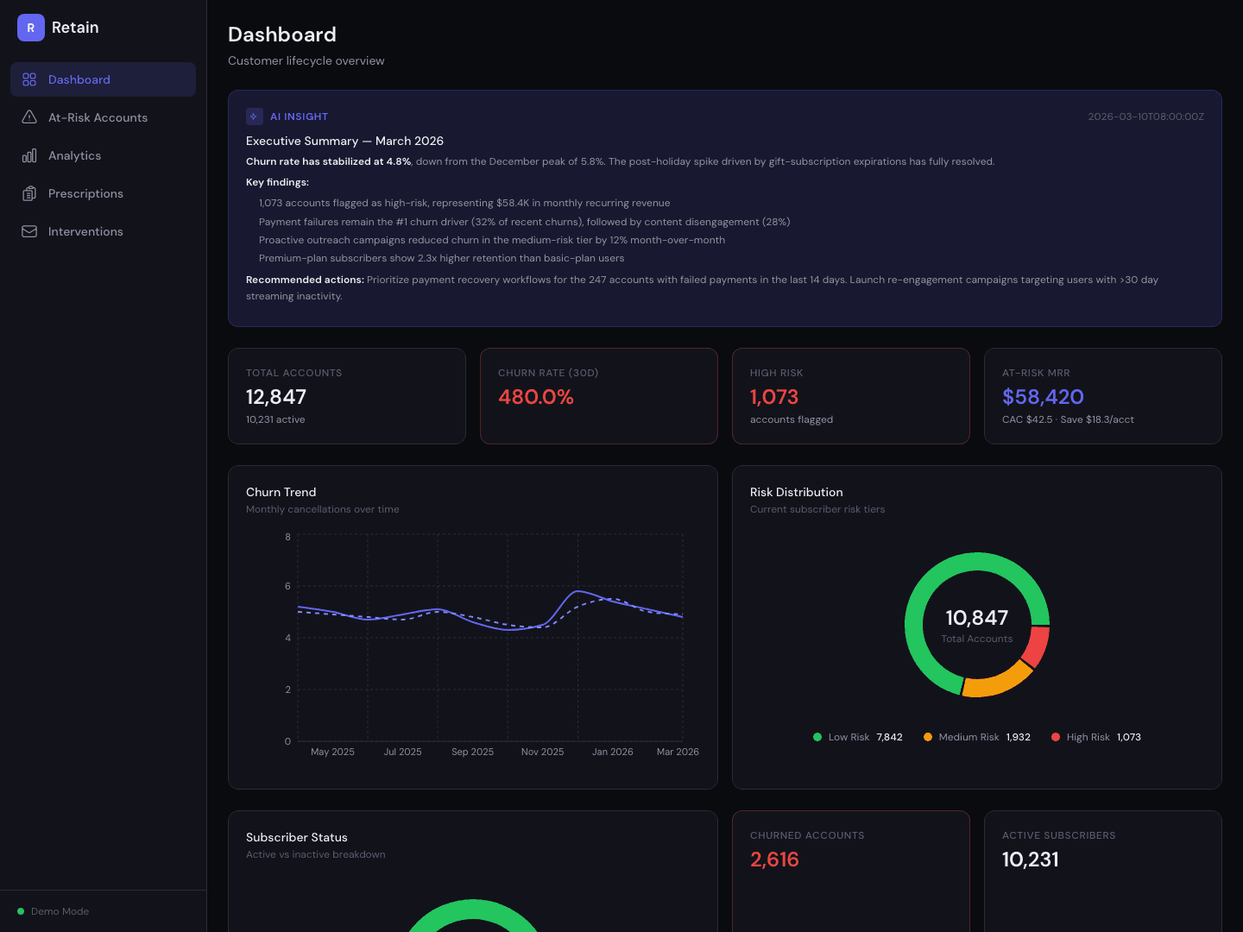Click the Interventions envelope icon
The height and width of the screenshot is (932, 1243).
29,231
